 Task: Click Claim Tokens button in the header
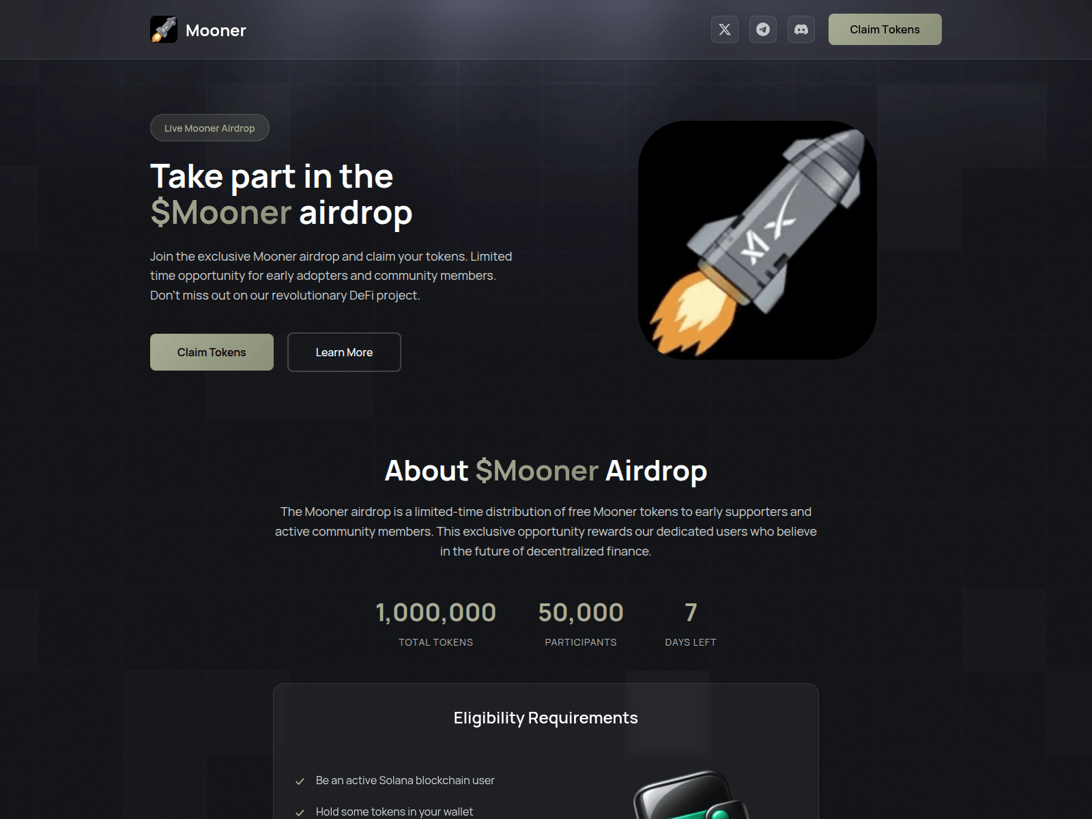tap(885, 29)
